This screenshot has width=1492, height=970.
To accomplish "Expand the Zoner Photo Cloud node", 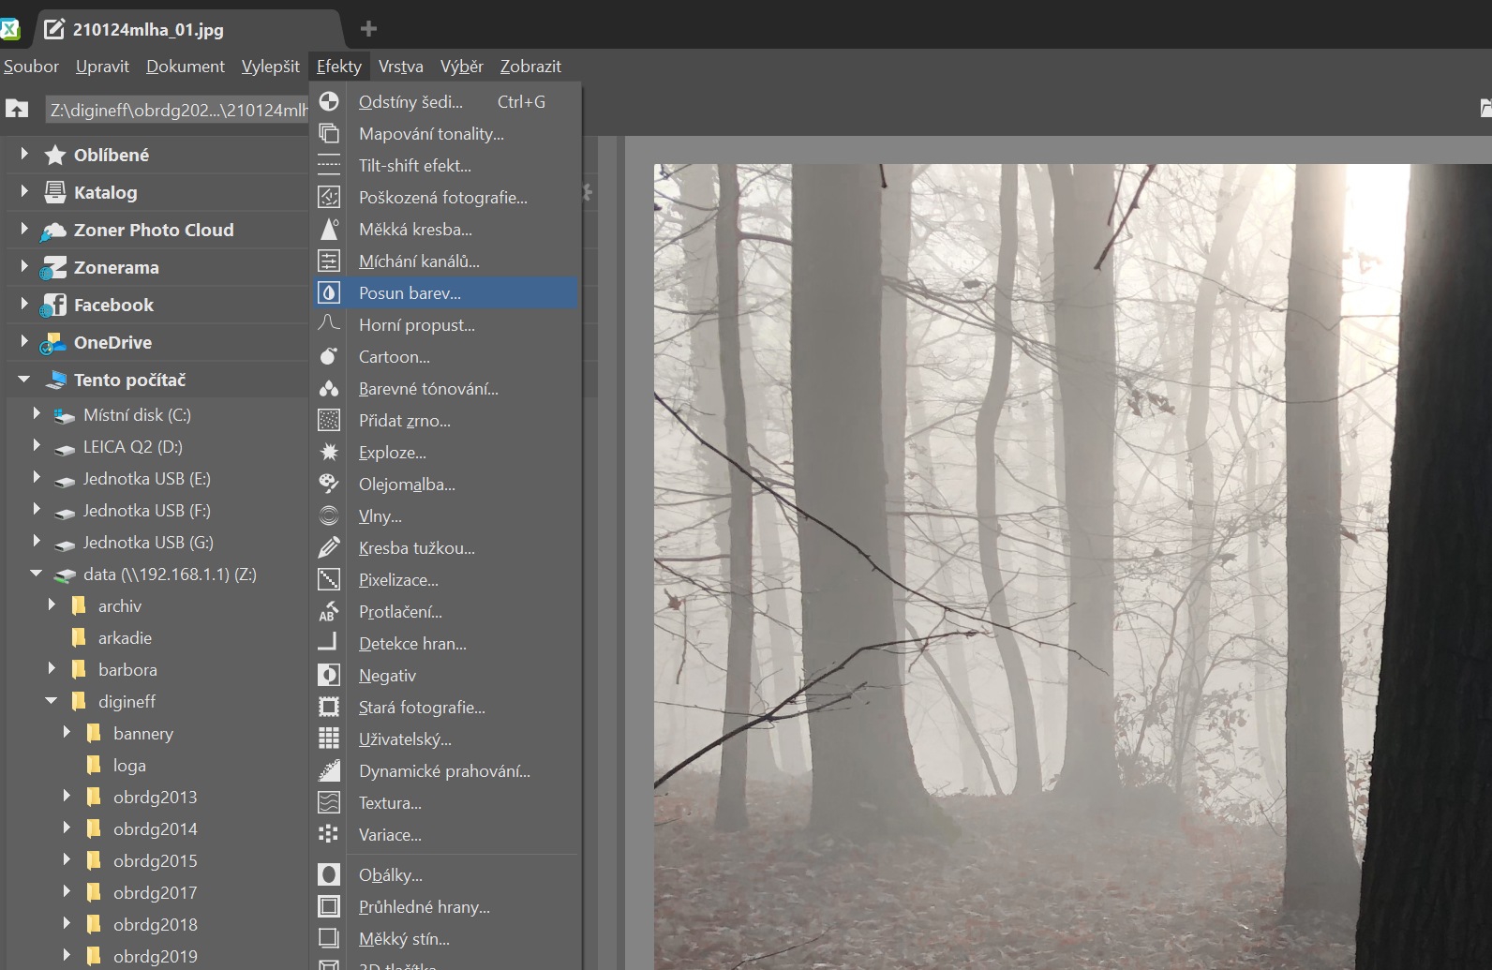I will tap(23, 229).
